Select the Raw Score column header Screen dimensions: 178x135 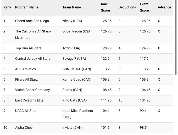pos(105,7)
